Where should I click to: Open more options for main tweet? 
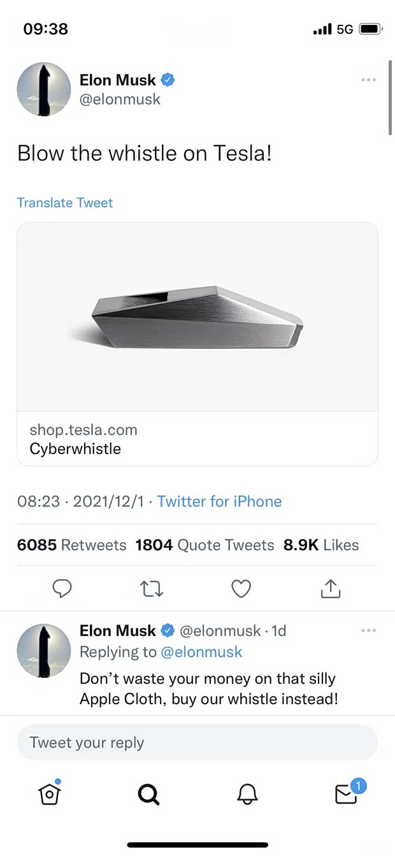pos(368,80)
